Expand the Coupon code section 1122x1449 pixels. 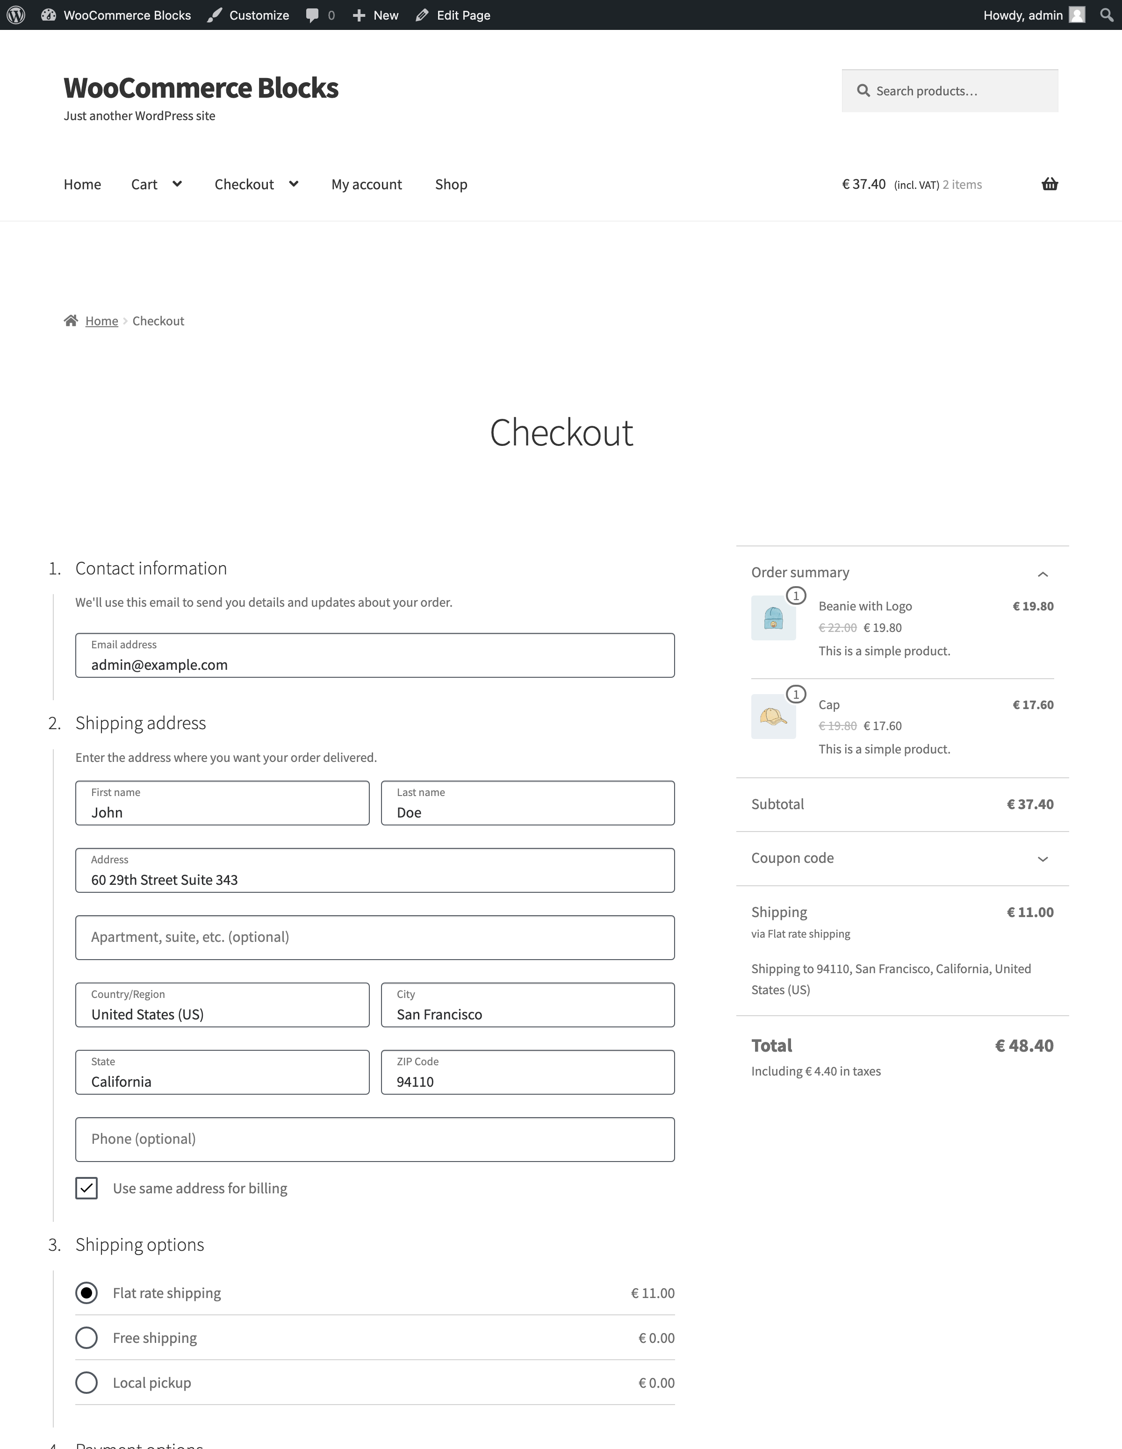tap(1043, 859)
